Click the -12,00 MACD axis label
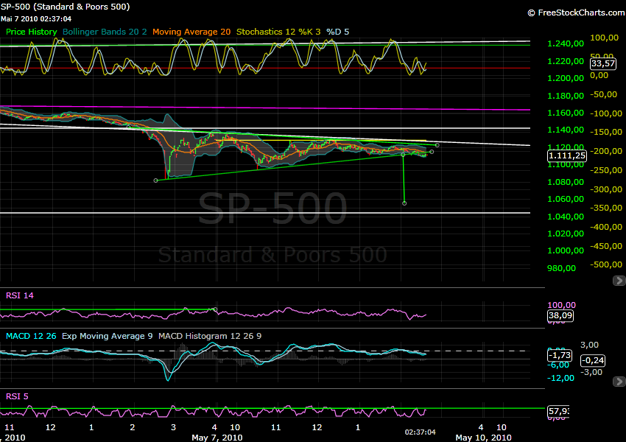Viewport: 626px width, 442px height. click(x=562, y=378)
